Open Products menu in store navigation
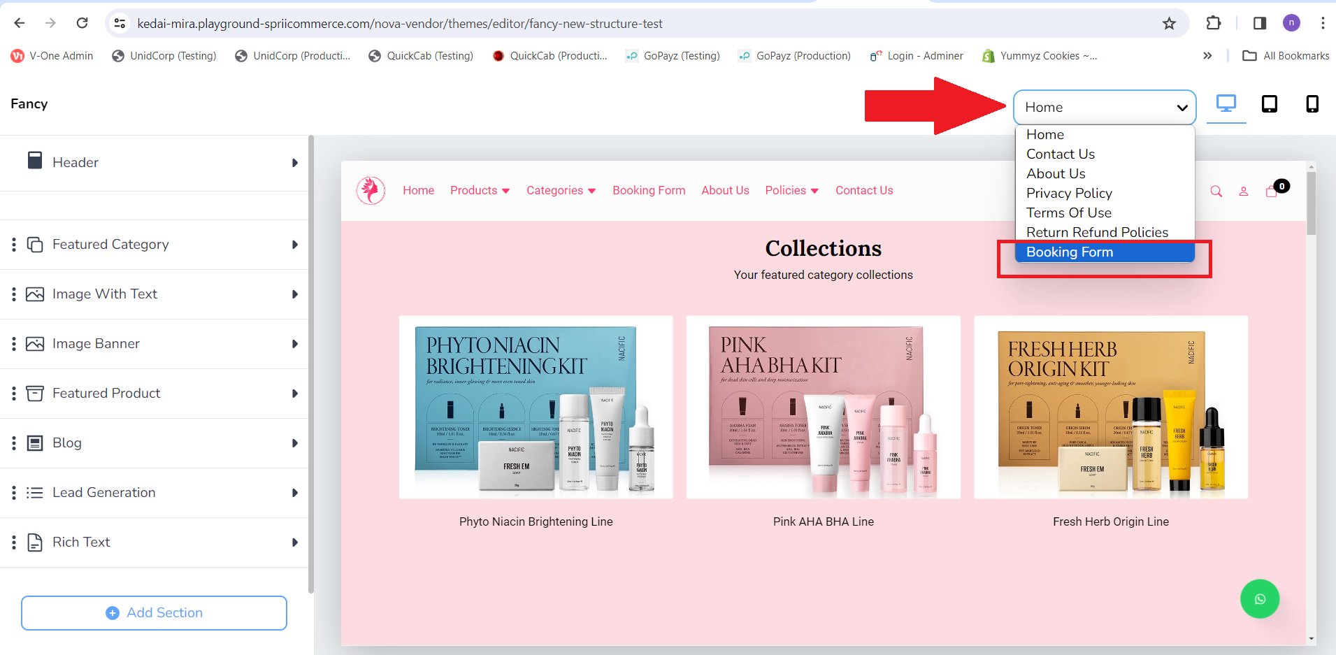This screenshot has width=1336, height=655. click(x=480, y=190)
